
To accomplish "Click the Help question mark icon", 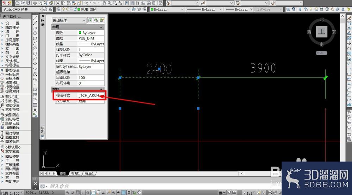I will [161, 3].
